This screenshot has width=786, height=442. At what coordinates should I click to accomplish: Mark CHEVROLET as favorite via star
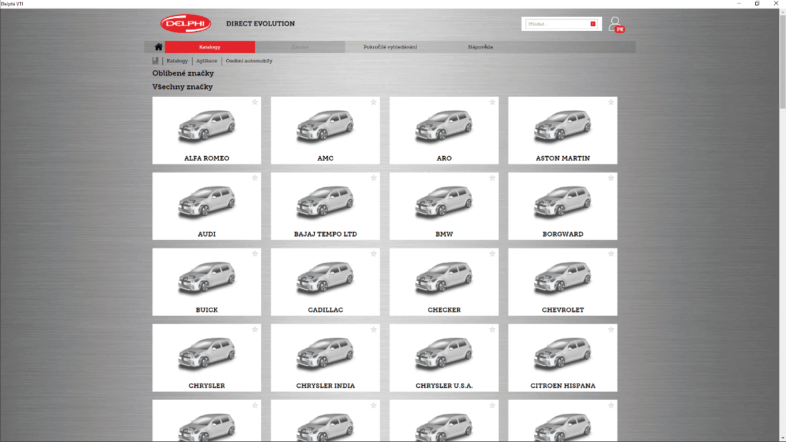pos(611,254)
